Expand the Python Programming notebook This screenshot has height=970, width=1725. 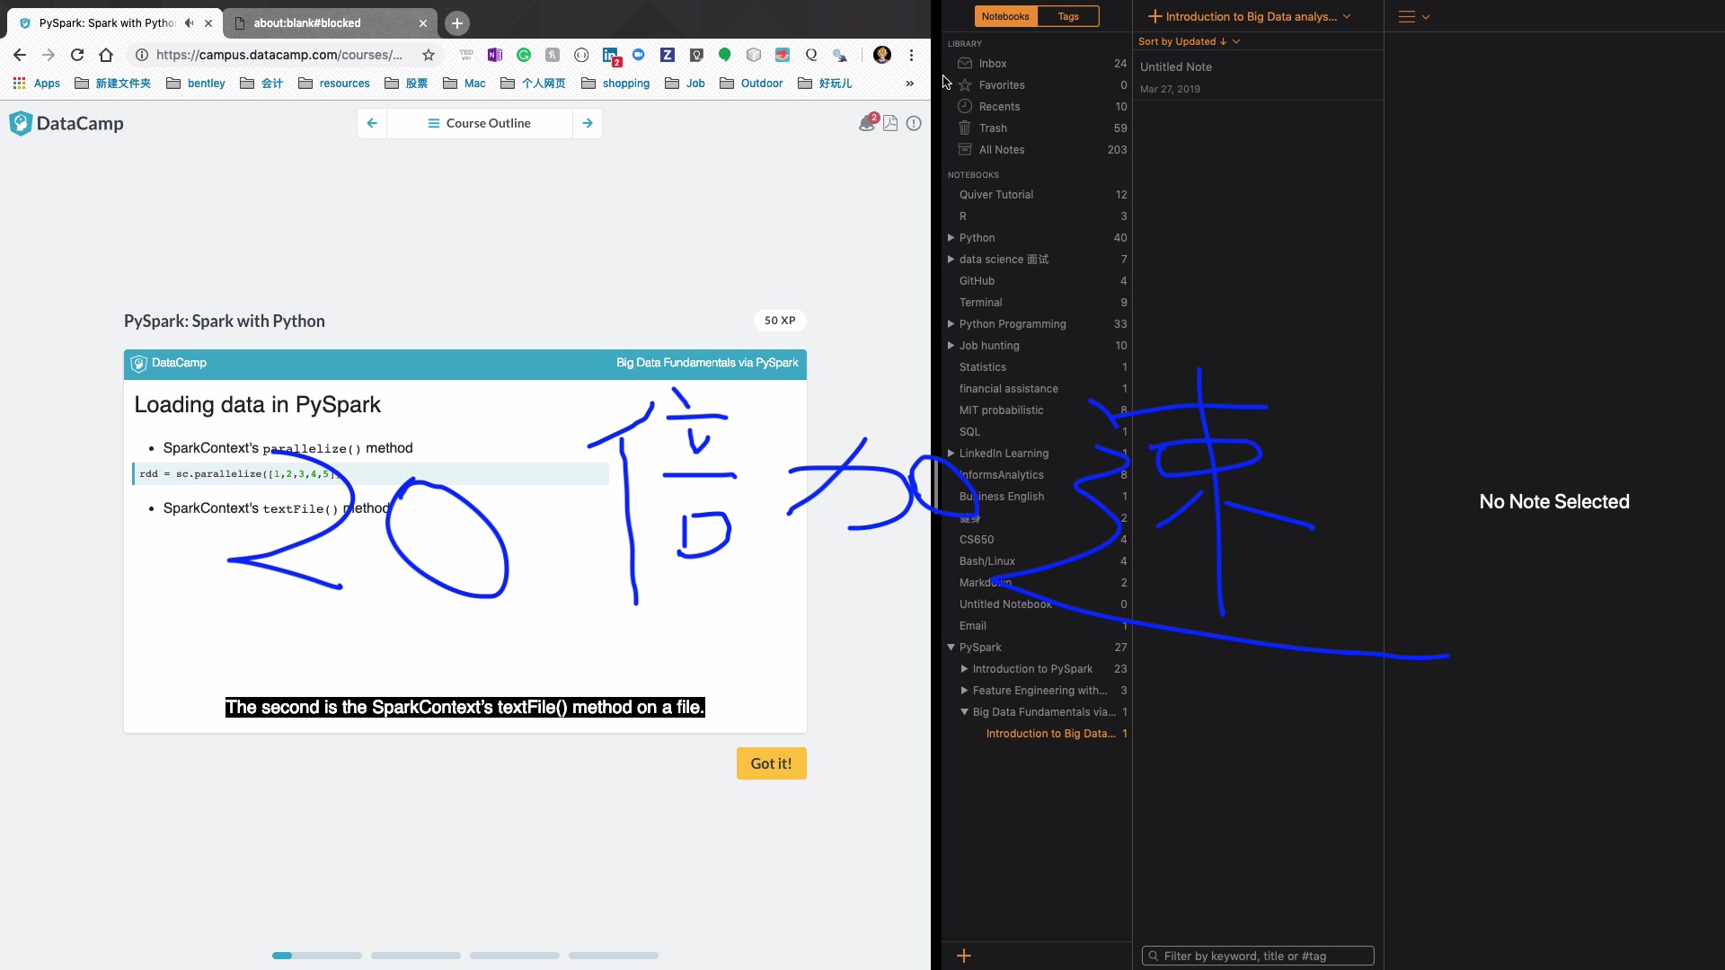(x=951, y=324)
